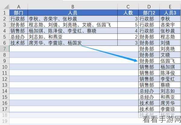The width and height of the screenshot is (181, 125).
Task: Select cell E10 containing 杨加琪
Action: pyautogui.click(x=170, y=67)
